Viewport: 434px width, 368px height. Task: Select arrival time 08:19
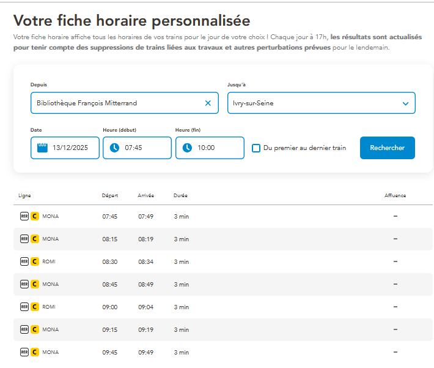[x=146, y=239]
